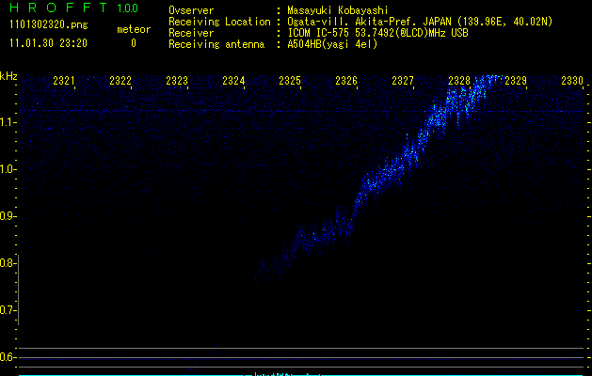Click the date stamp 11.01.30 23:20
The width and height of the screenshot is (592, 376).
tap(48, 43)
